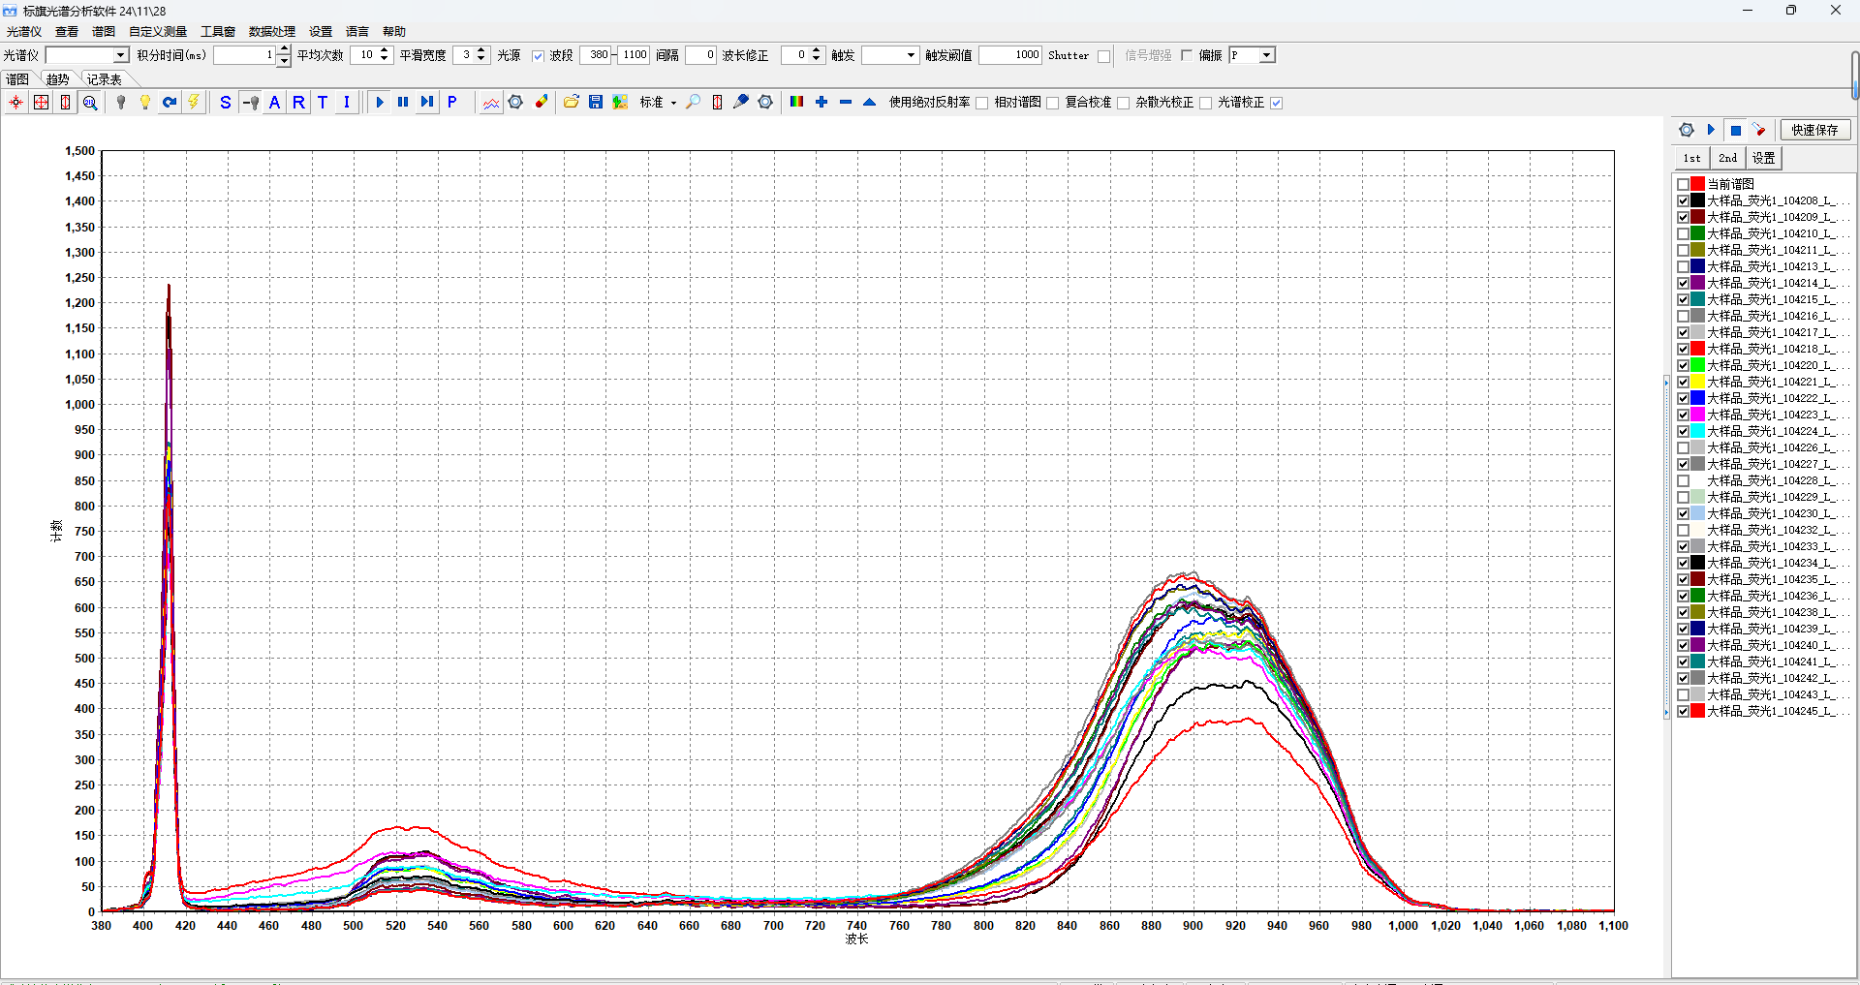Open the 偏振 polarization dropdown
The height and width of the screenshot is (985, 1860).
(x=1266, y=56)
